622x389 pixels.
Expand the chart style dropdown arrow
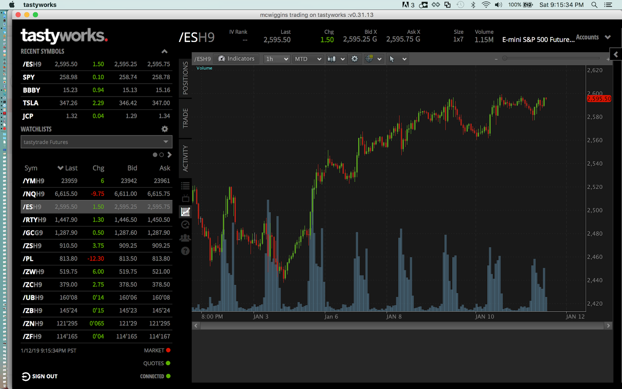(342, 59)
